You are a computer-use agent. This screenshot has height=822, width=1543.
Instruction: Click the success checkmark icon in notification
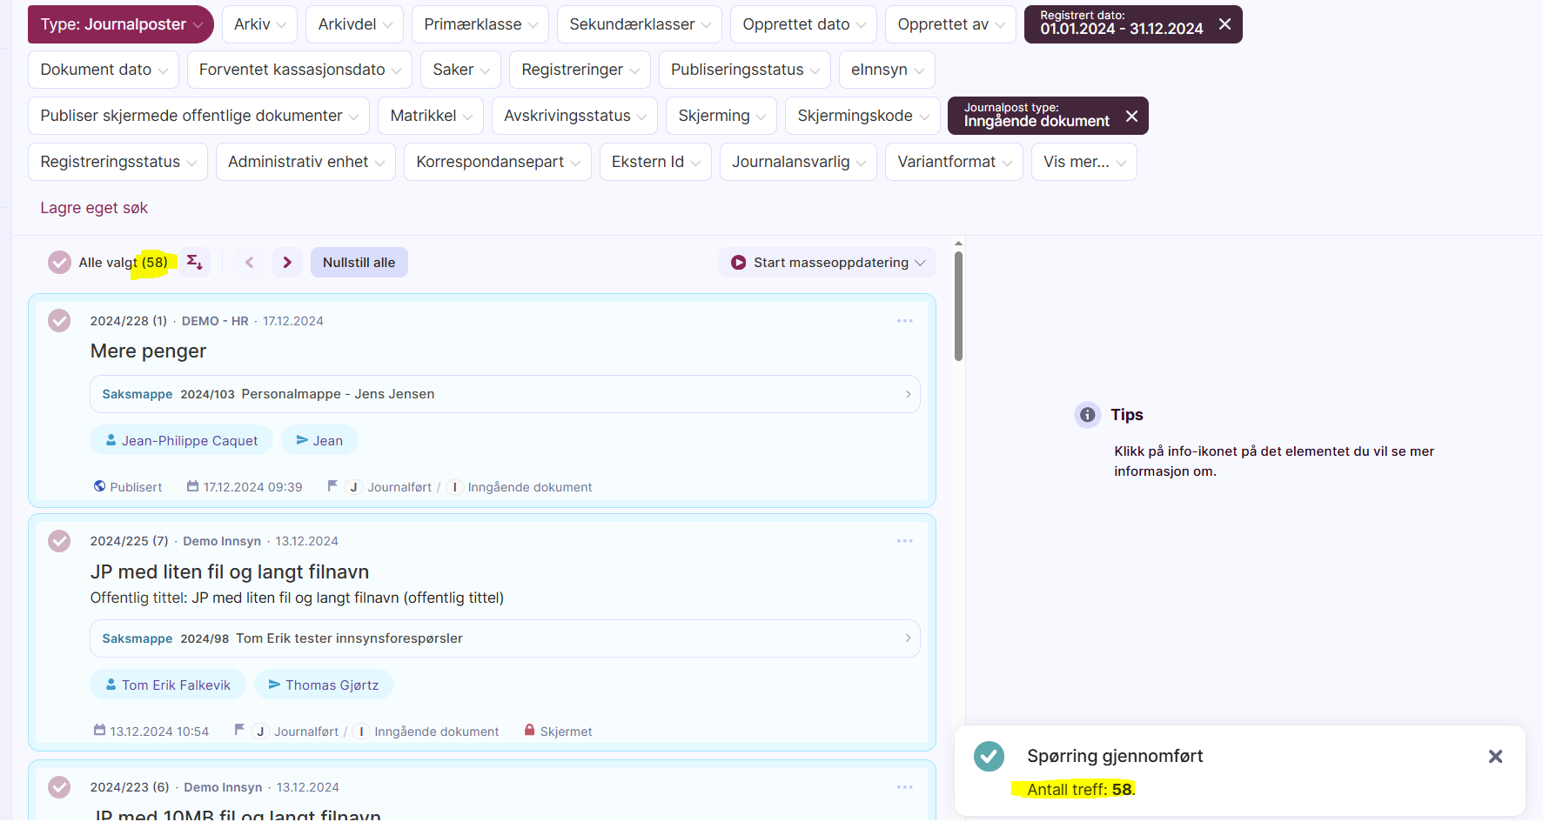coord(989,756)
